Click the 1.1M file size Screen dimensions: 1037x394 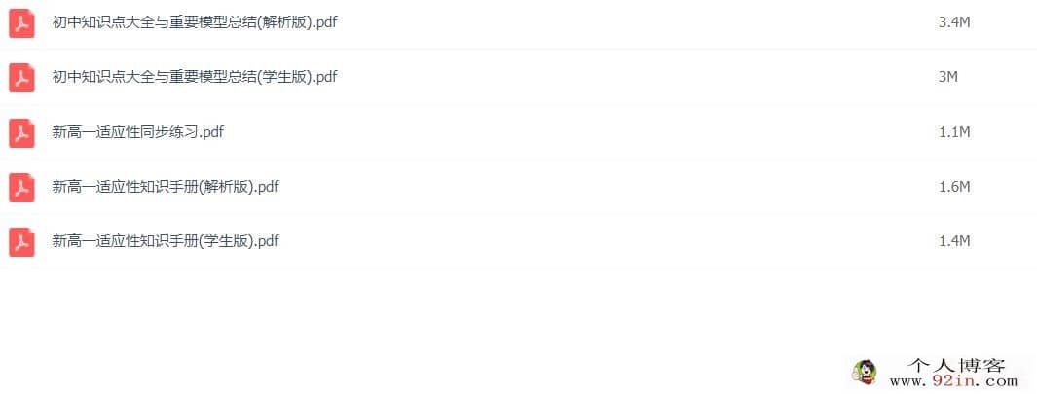[954, 132]
